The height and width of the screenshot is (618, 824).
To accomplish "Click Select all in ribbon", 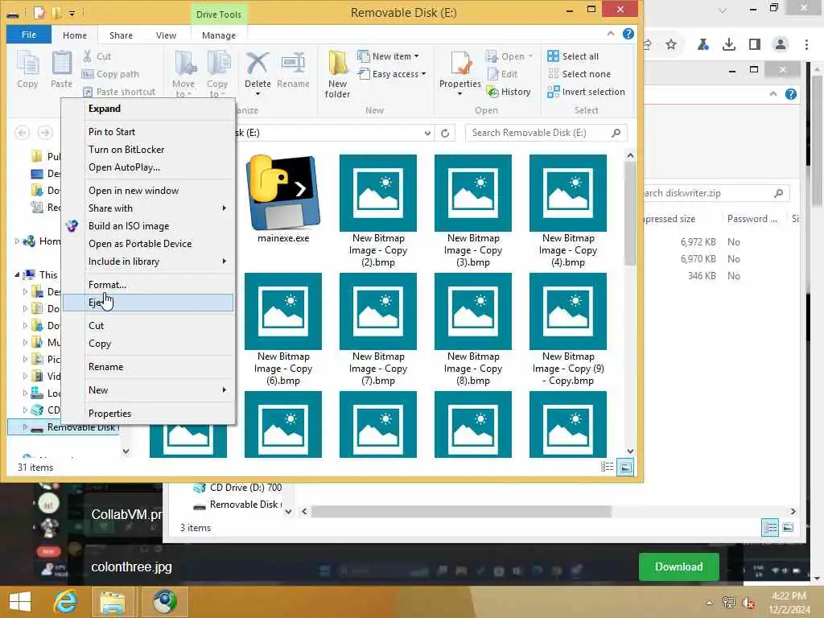I will coord(573,56).
